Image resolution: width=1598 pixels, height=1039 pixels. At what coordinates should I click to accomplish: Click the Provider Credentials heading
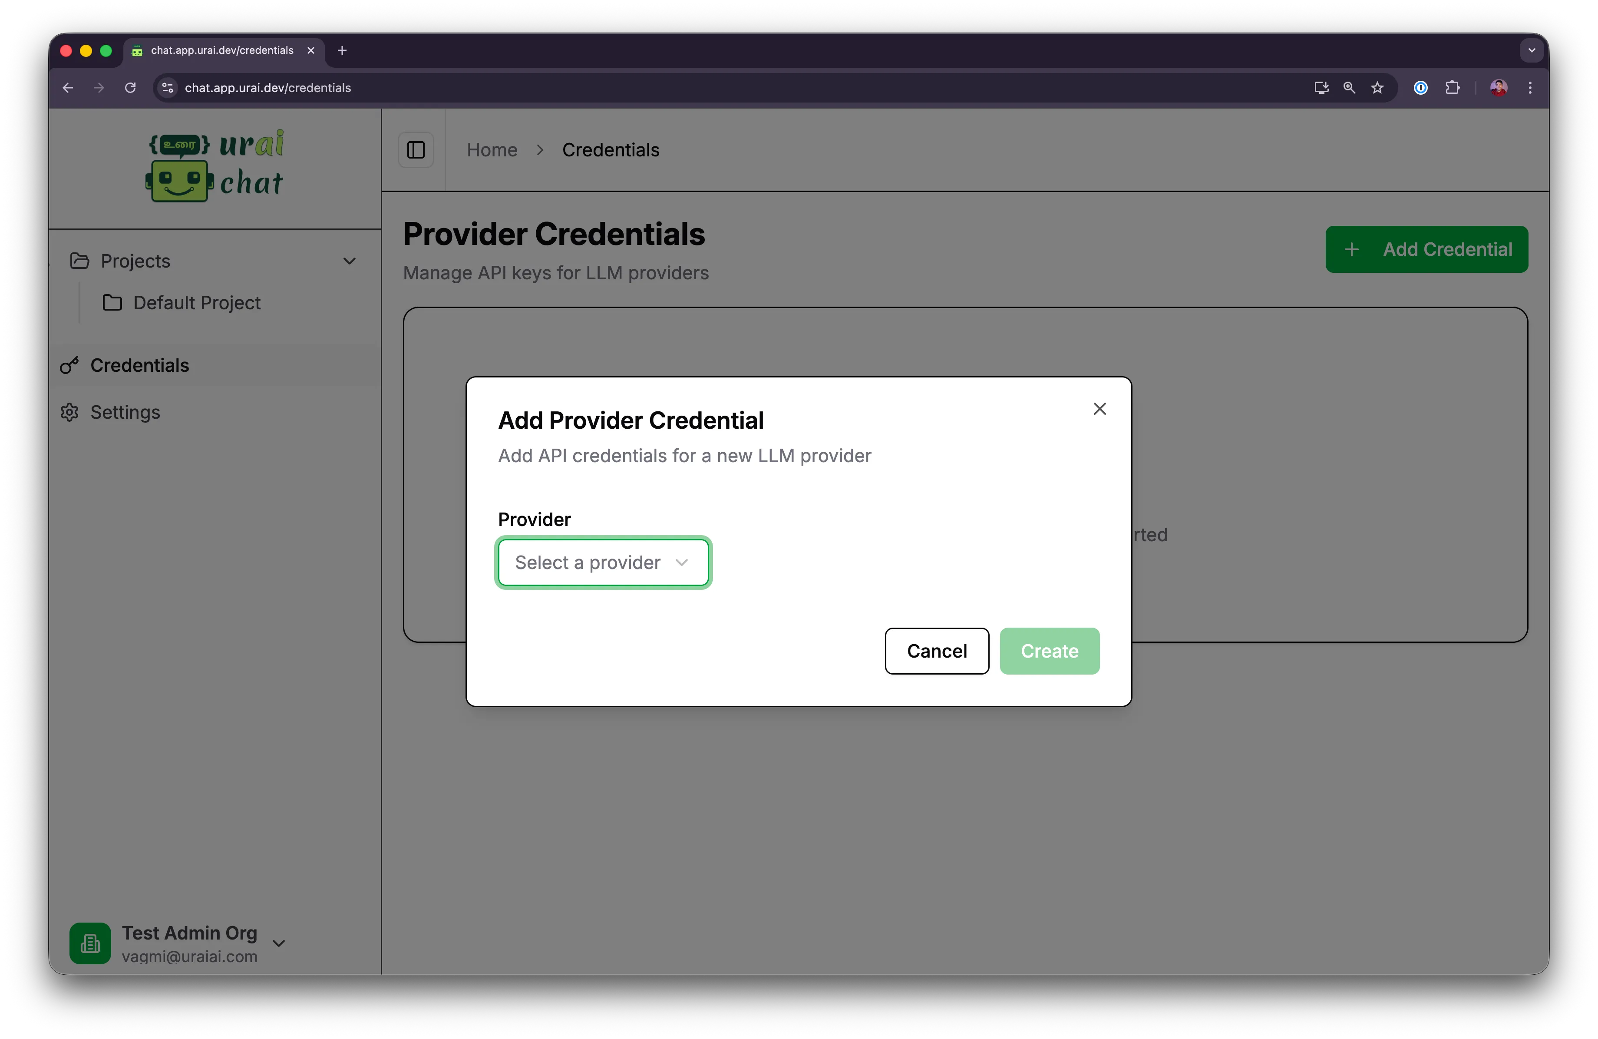coord(554,235)
